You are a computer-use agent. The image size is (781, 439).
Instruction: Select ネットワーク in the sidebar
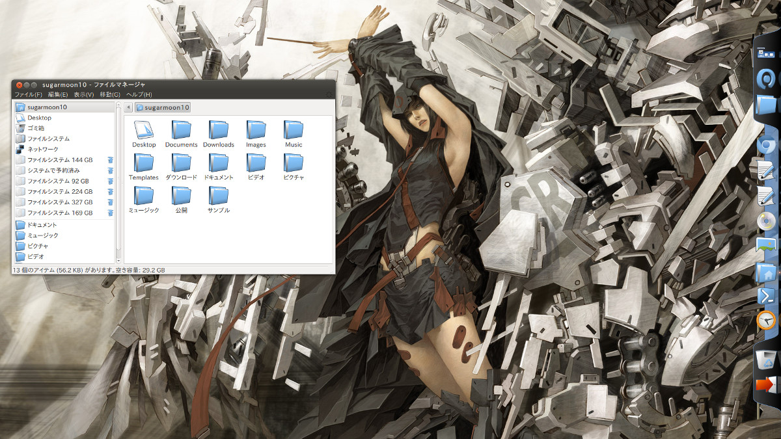pyautogui.click(x=64, y=150)
